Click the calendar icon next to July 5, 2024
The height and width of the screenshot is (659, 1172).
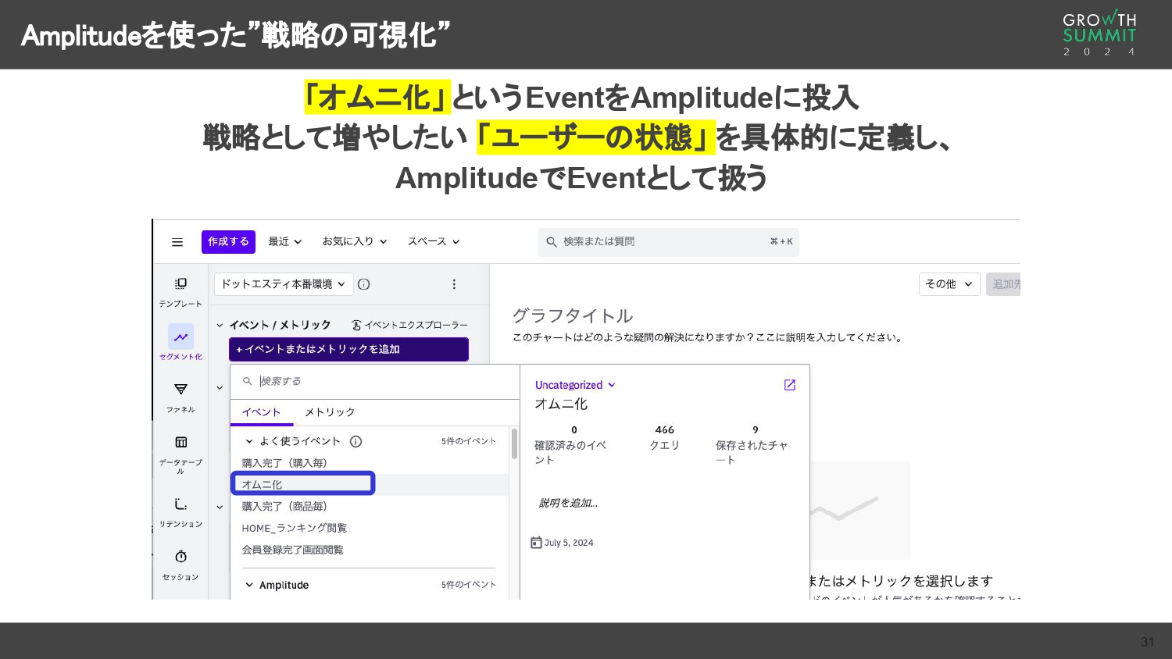tap(537, 542)
